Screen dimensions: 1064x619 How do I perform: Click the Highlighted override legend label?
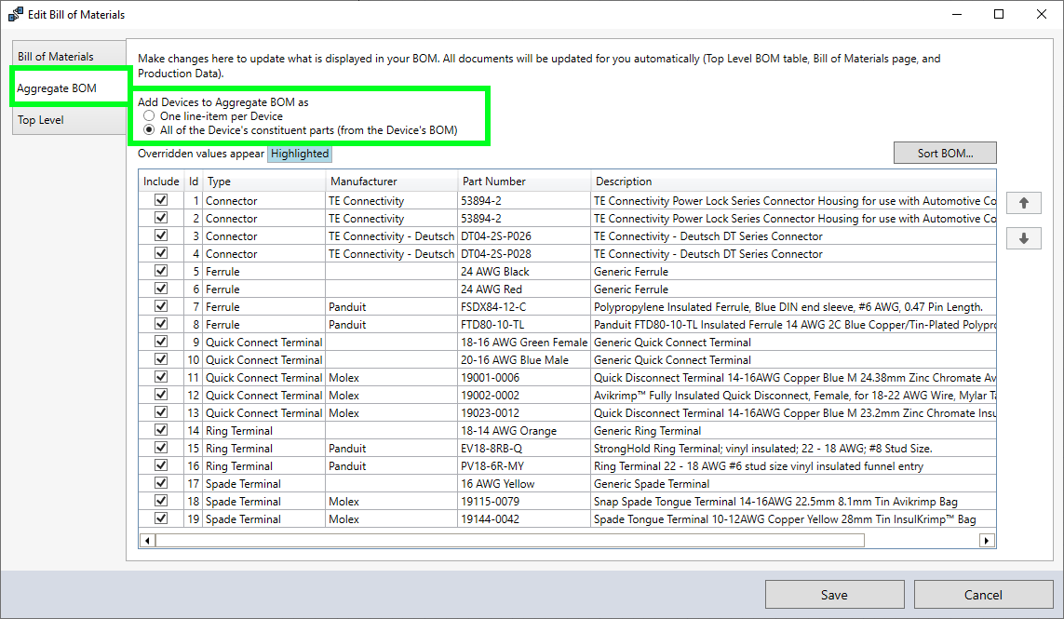pyautogui.click(x=299, y=154)
